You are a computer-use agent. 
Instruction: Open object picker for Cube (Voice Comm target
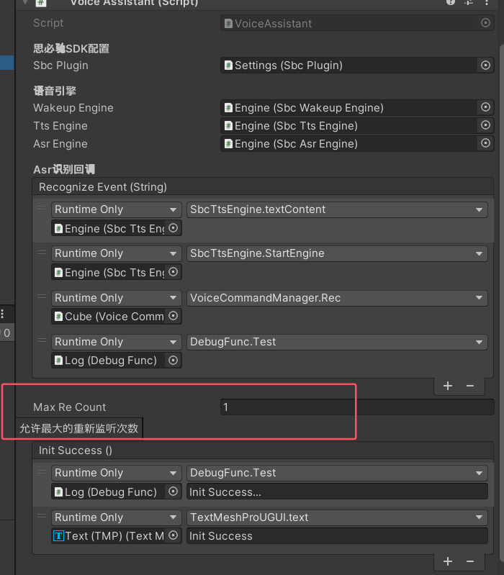[173, 316]
